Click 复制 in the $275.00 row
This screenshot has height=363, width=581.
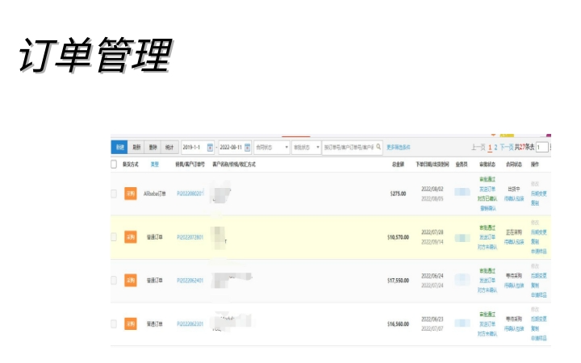pos(535,203)
